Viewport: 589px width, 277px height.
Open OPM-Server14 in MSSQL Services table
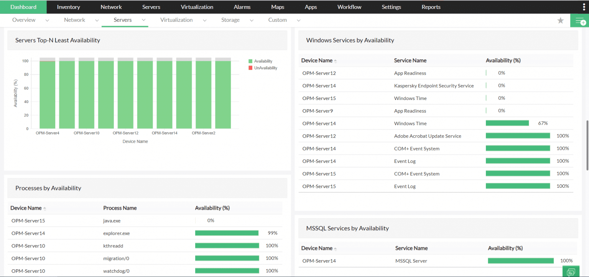pos(319,261)
